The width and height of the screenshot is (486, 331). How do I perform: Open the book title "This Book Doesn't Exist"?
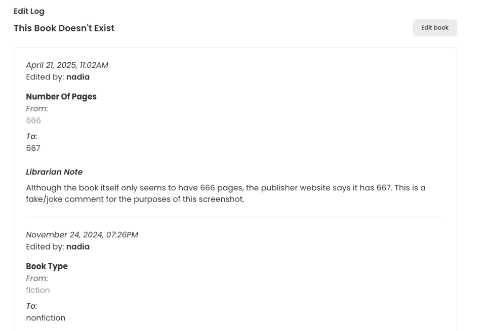[x=64, y=28]
